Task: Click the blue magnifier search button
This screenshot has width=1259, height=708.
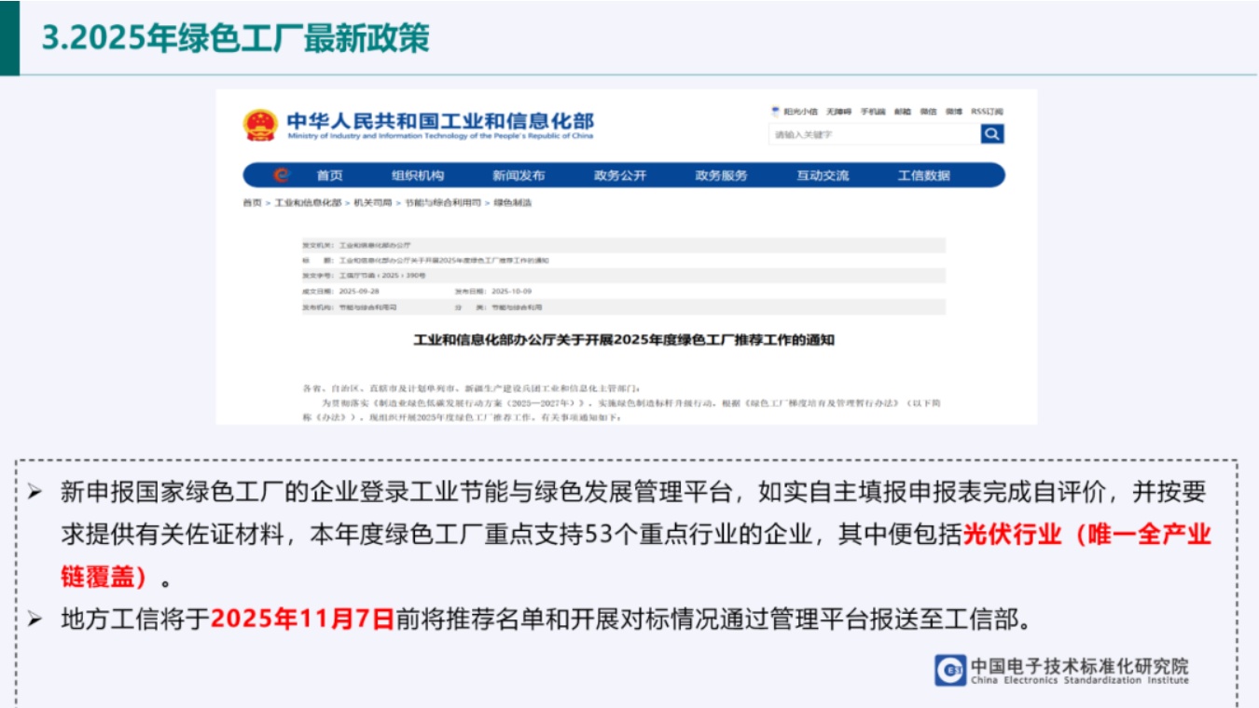Action: coord(992,134)
